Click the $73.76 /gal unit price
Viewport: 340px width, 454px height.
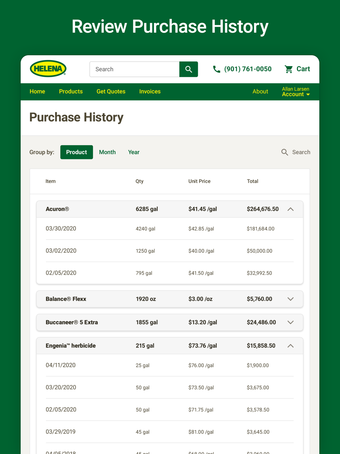(x=203, y=346)
